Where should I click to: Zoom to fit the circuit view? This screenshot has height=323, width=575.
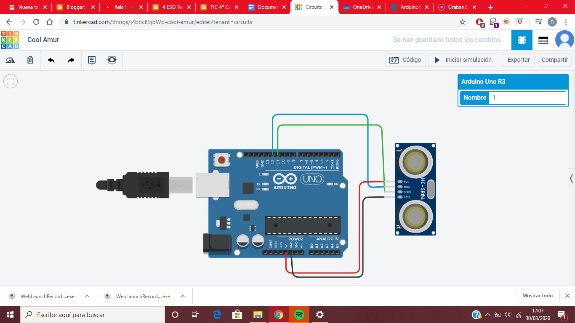pyautogui.click(x=11, y=81)
